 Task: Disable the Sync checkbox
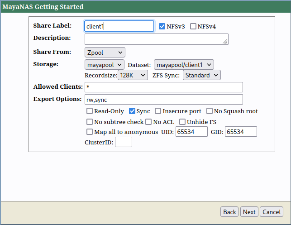(x=132, y=111)
